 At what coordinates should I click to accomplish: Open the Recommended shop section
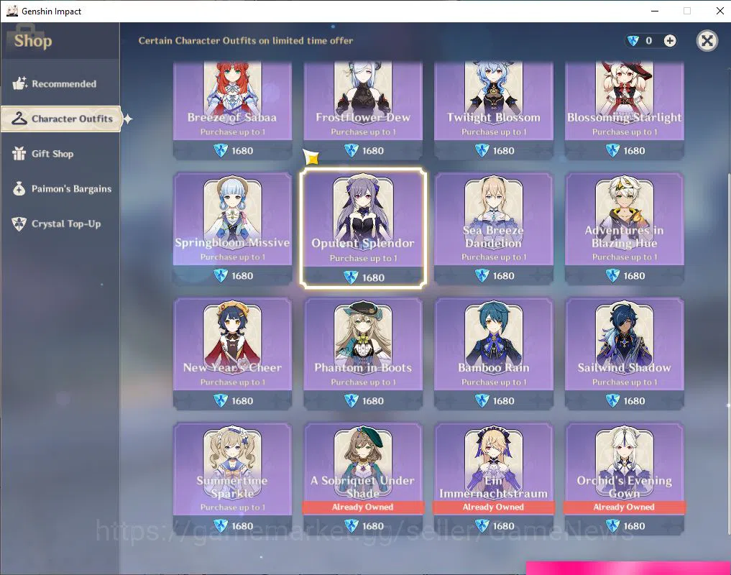[60, 84]
